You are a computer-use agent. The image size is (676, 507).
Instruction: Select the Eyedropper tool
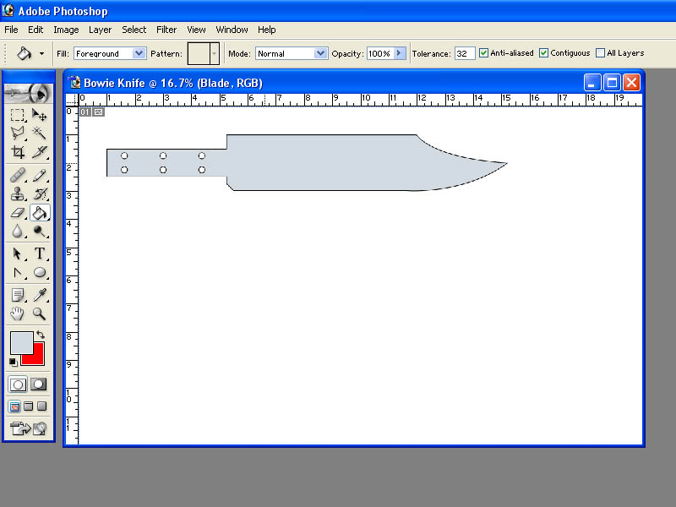click(x=39, y=295)
